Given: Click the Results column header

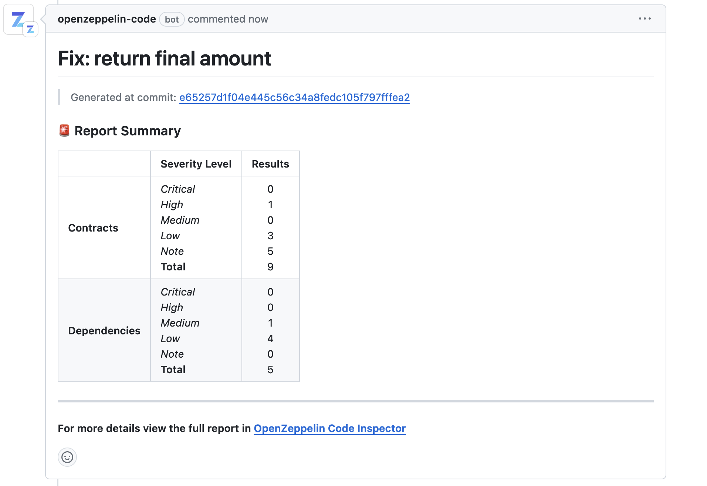Looking at the screenshot, I should (x=270, y=163).
